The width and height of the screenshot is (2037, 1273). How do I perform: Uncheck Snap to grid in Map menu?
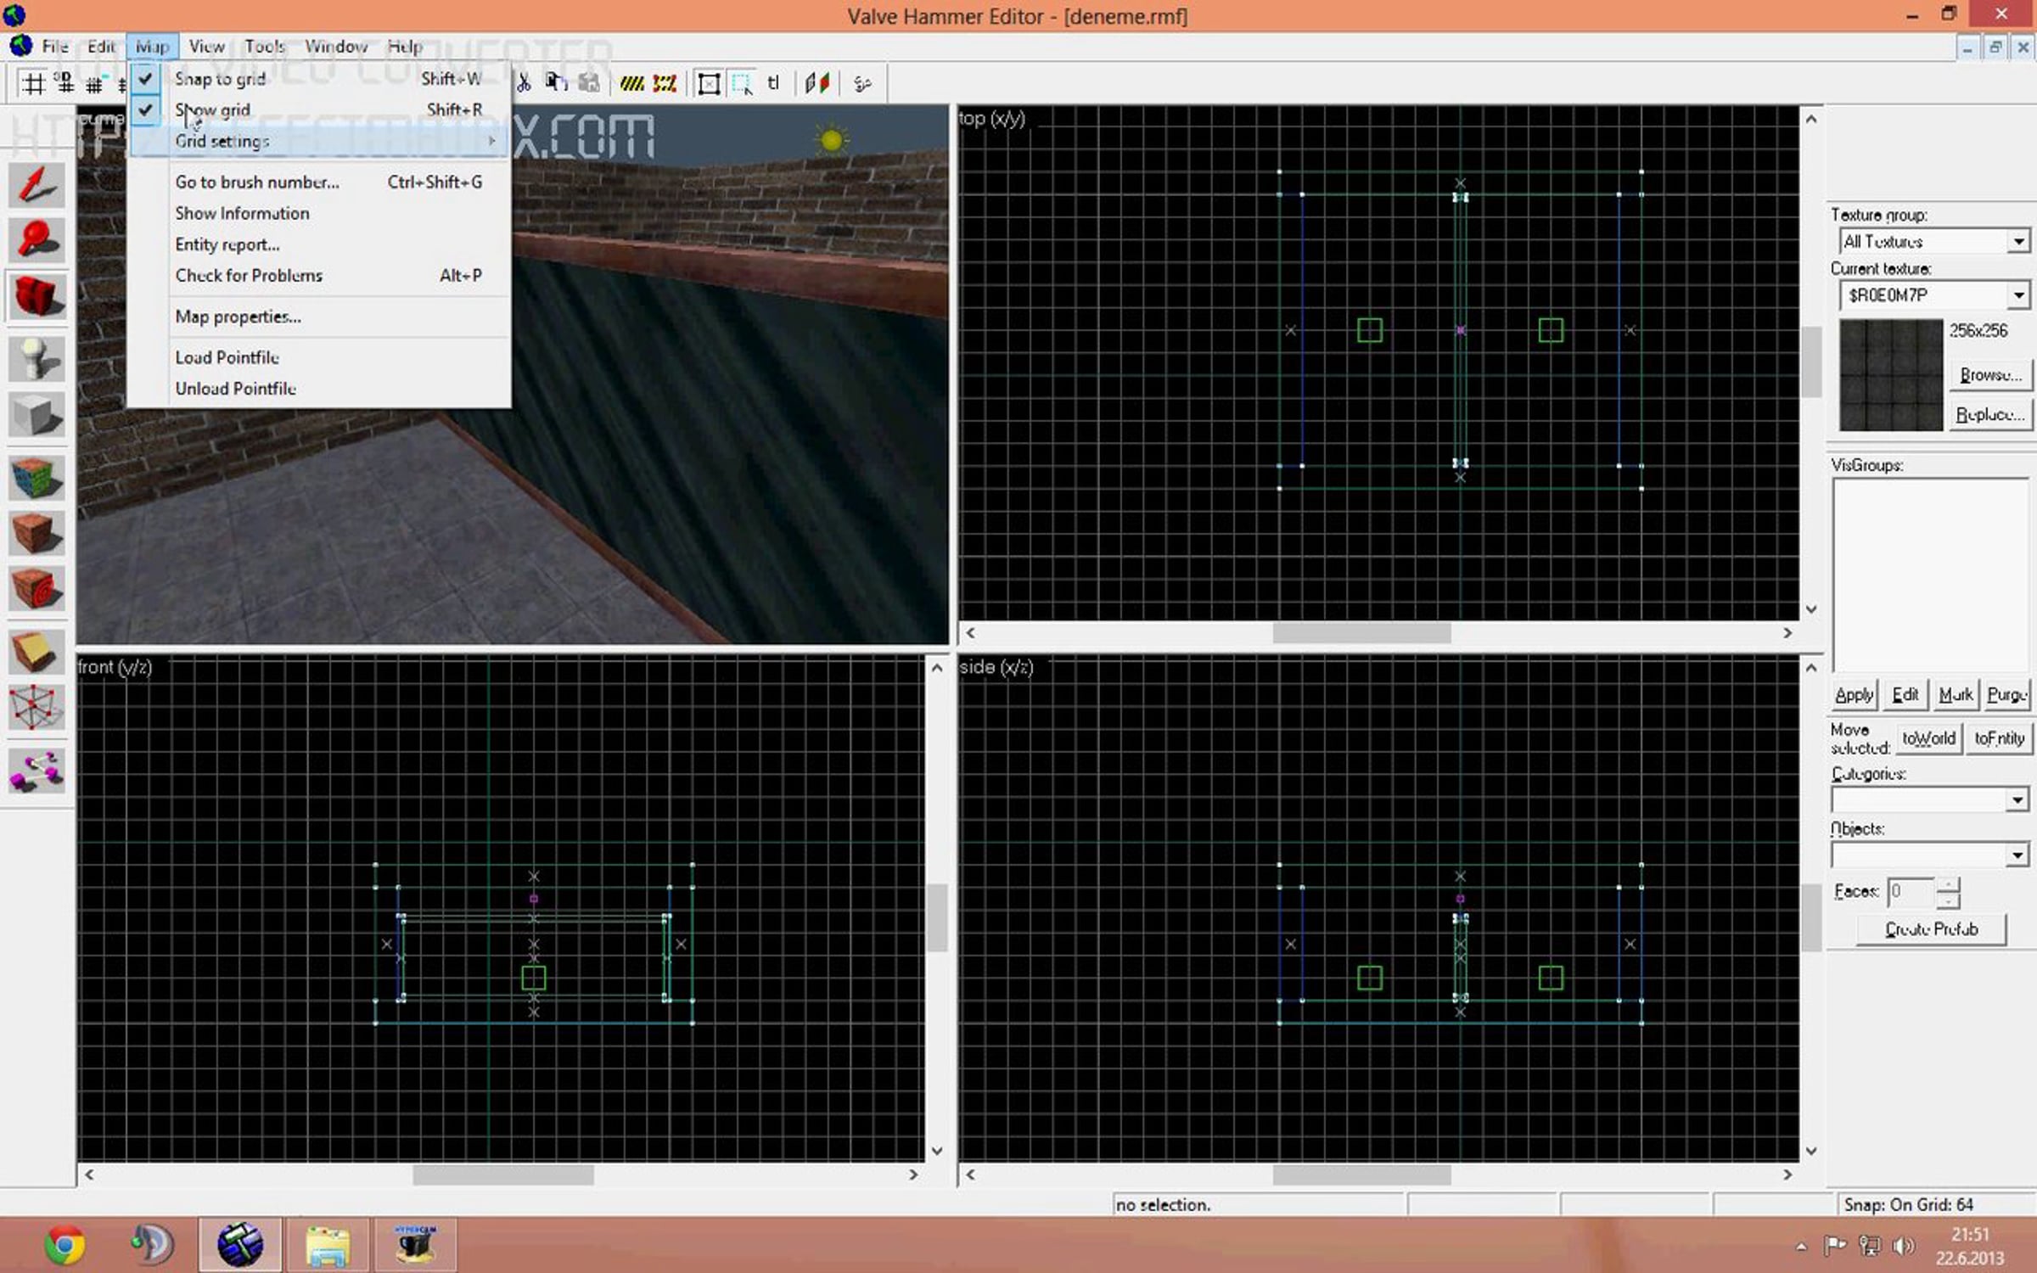pyautogui.click(x=319, y=79)
